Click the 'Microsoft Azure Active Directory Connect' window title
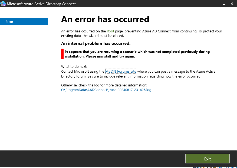The width and height of the screenshot is (237, 168). [x=41, y=4]
